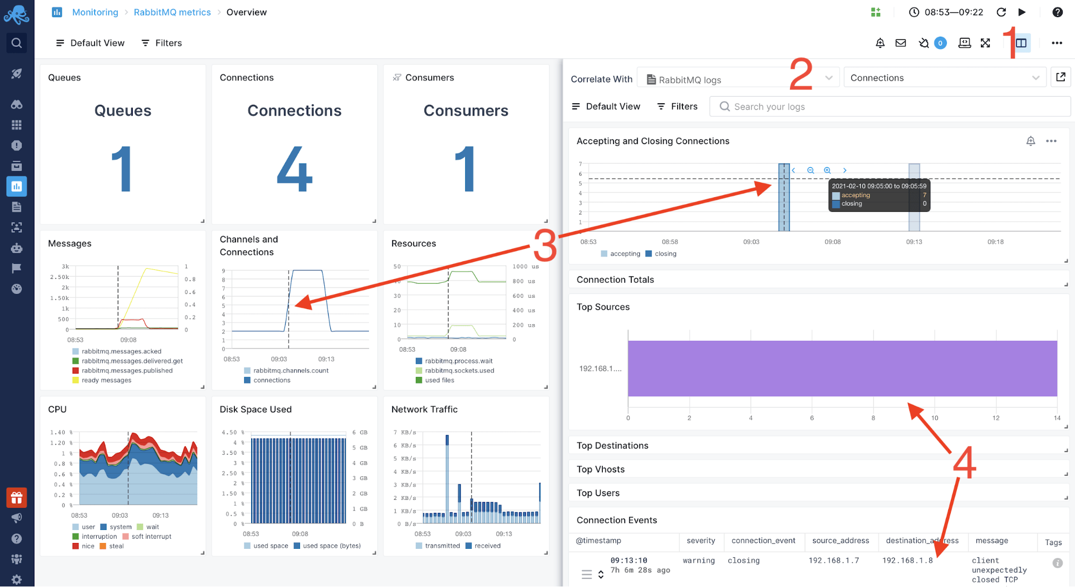
Task: Zoom in on the connections chart
Action: tap(828, 170)
